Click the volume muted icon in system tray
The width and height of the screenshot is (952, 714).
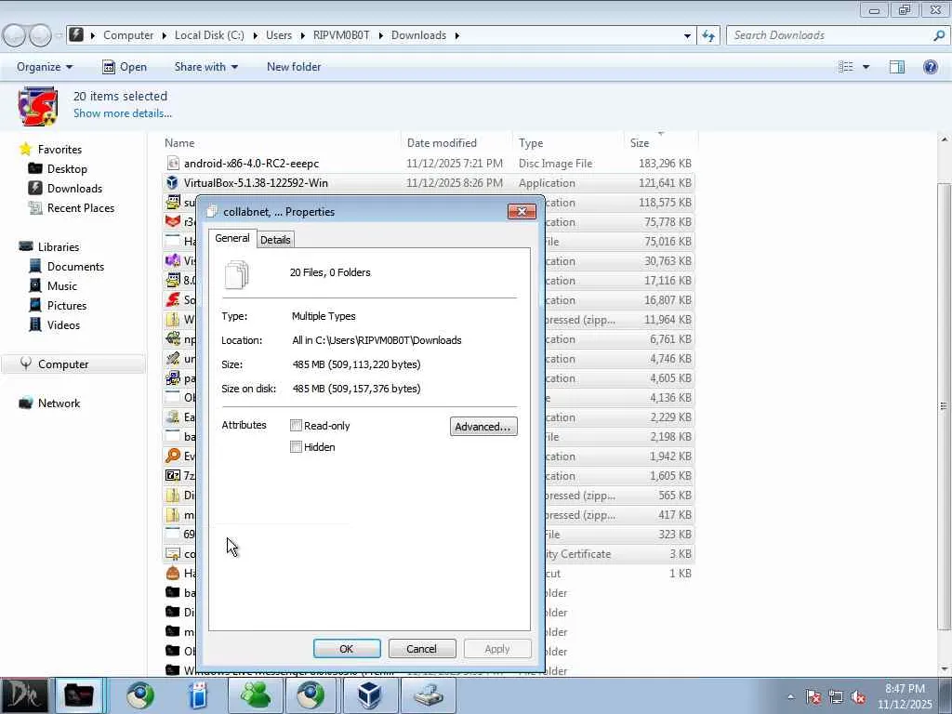pos(858,697)
